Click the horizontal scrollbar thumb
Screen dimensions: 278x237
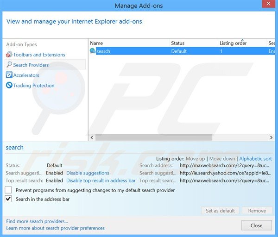154,137
